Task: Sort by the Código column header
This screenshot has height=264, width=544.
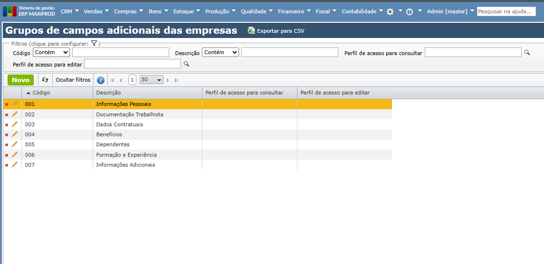Action: 41,93
